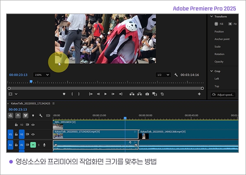Switch to KakaoTalk_20220503_171342425 sequence tab
The width and height of the screenshot is (246, 175).
point(31,104)
